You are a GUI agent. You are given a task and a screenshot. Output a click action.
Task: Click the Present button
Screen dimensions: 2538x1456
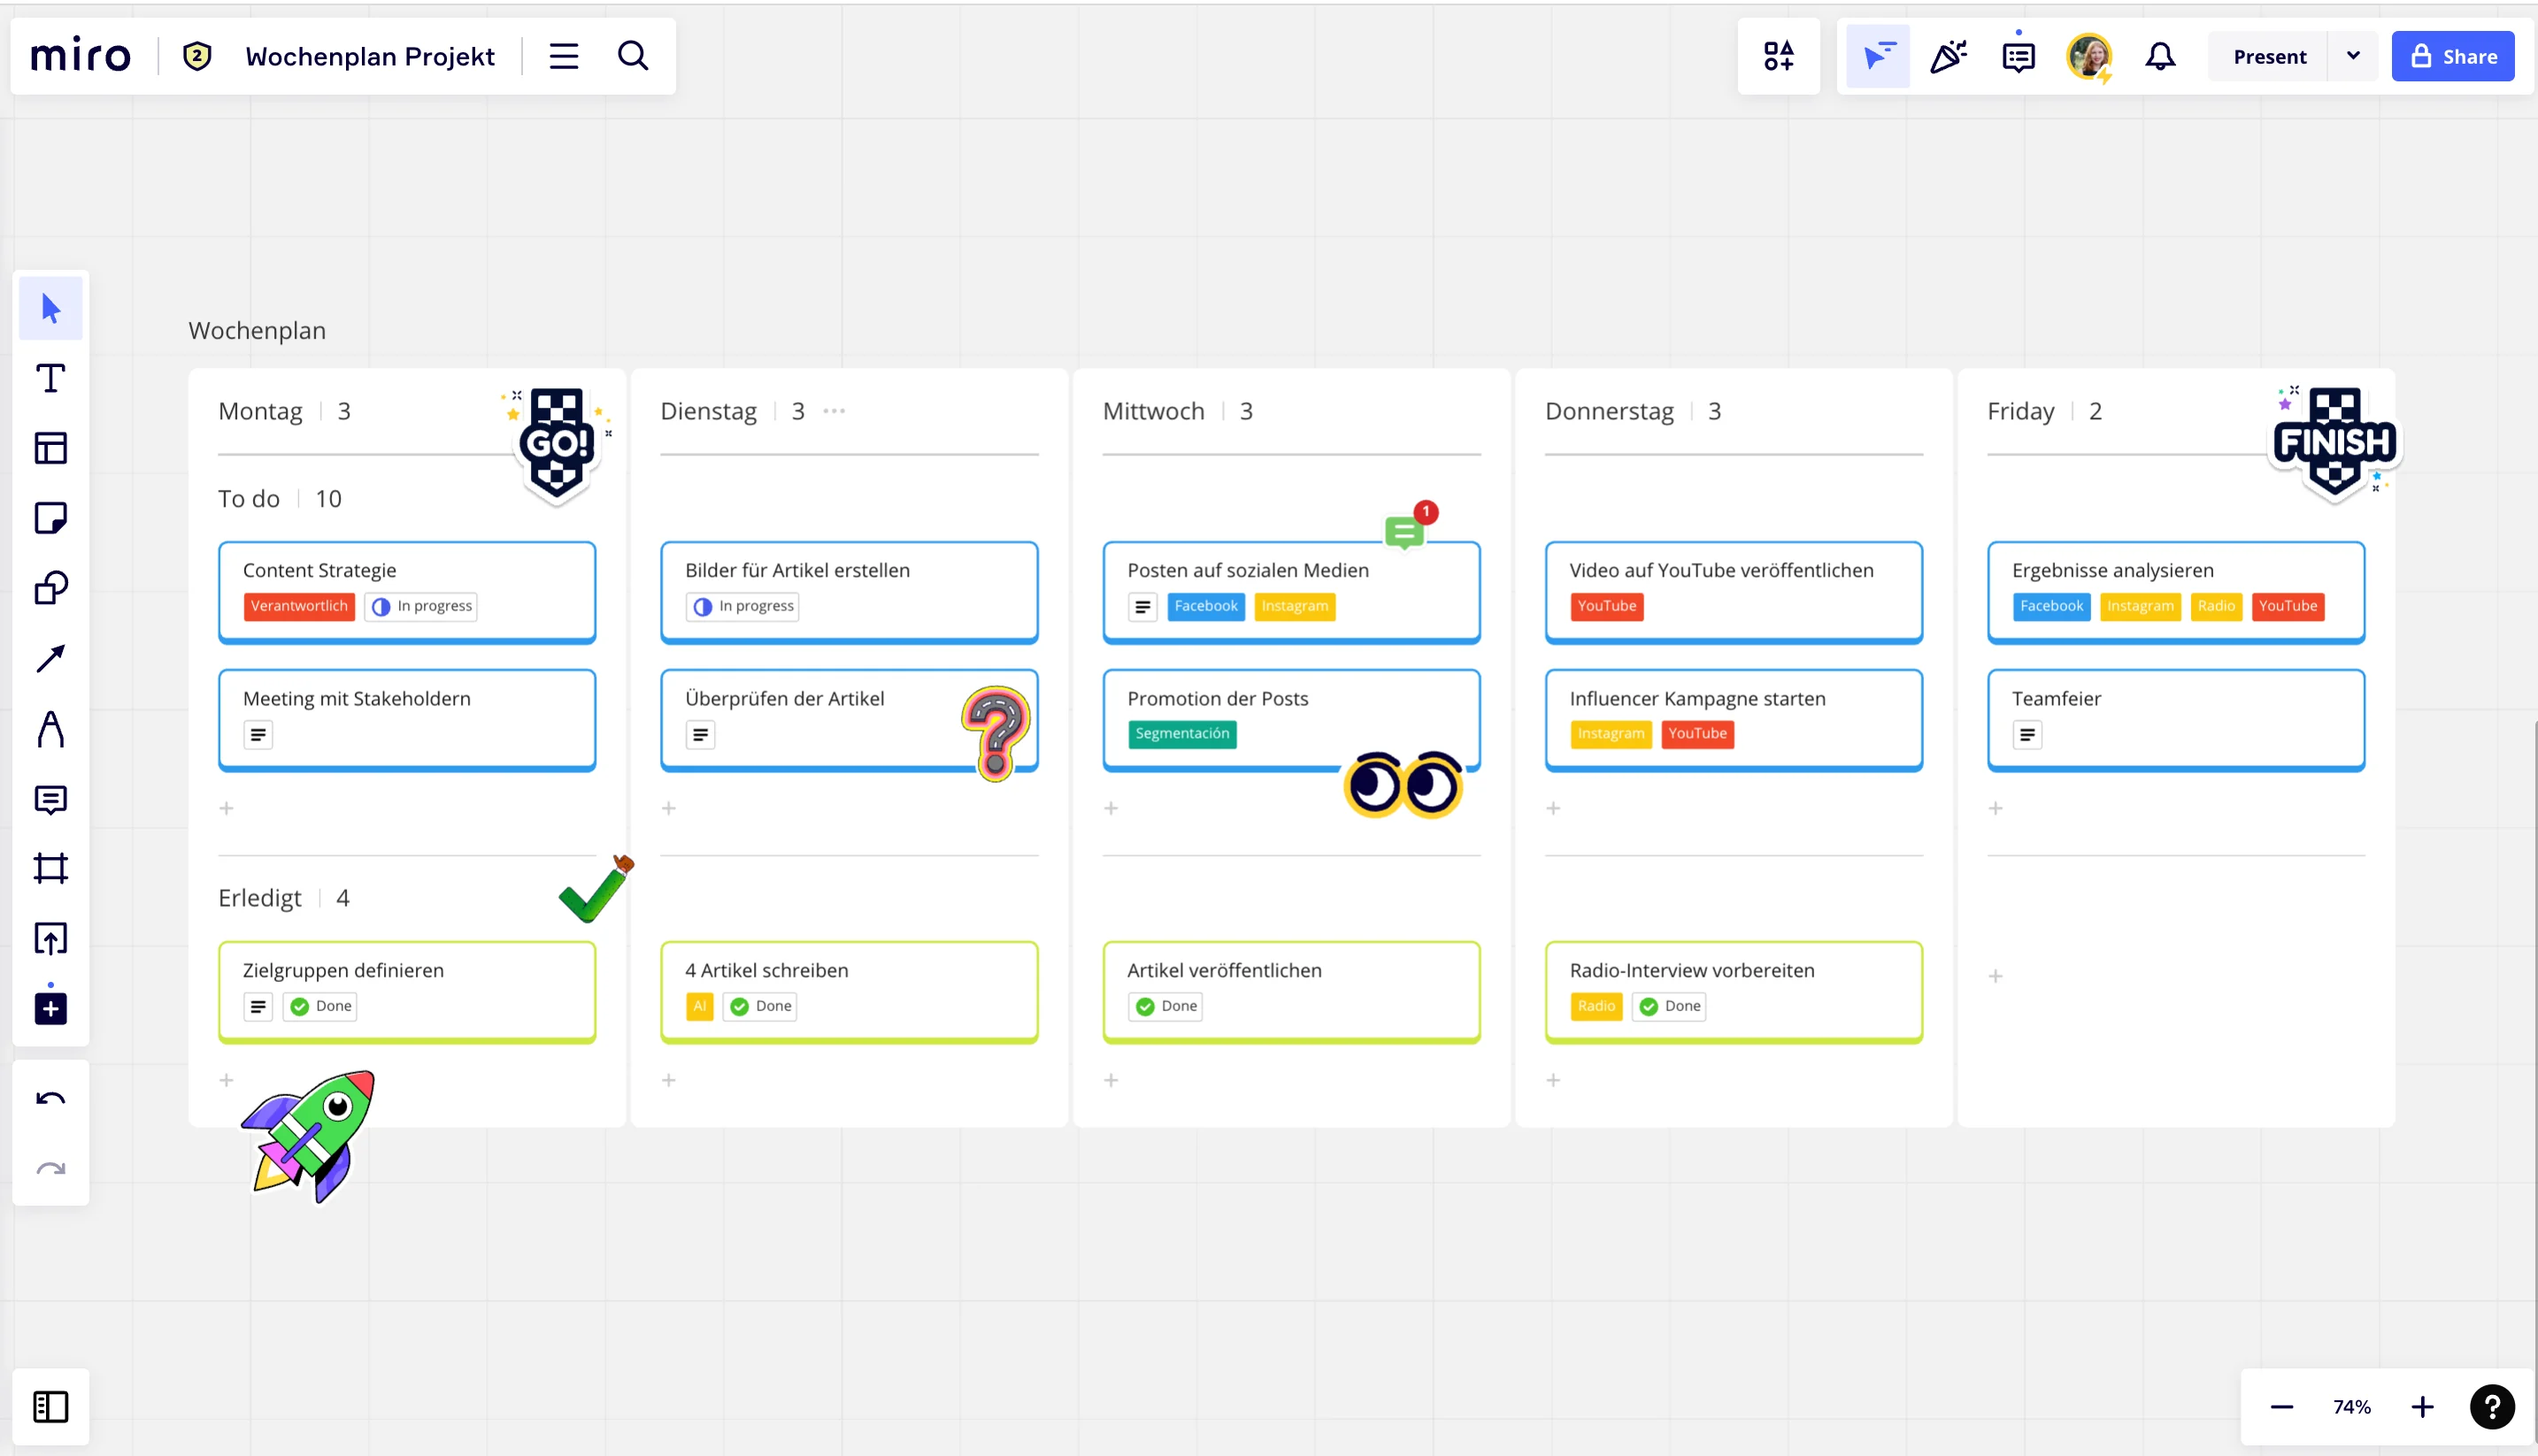click(2269, 57)
